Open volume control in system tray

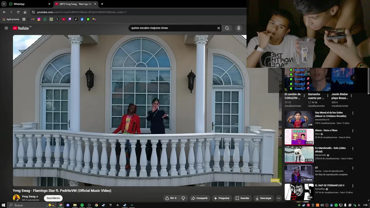(x=322, y=205)
